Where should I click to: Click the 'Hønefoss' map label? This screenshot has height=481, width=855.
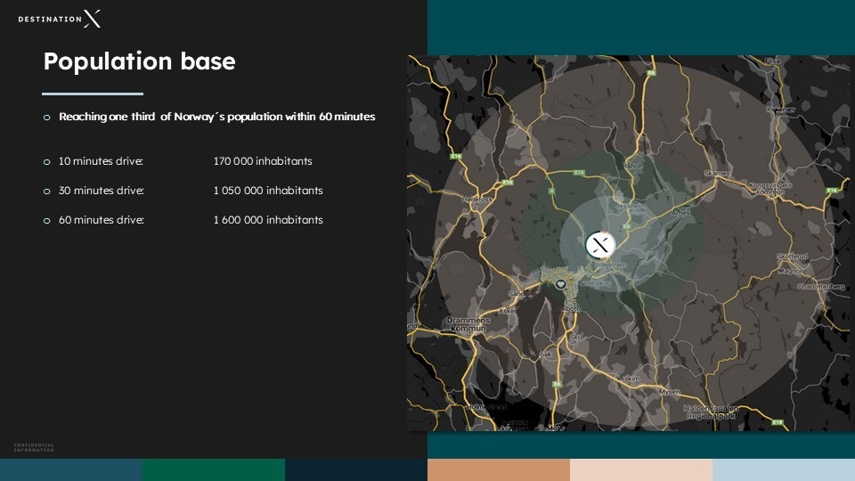[x=476, y=200]
